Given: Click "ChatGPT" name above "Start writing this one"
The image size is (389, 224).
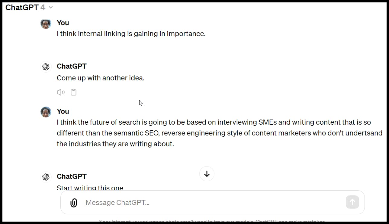Looking at the screenshot, I should [x=72, y=176].
